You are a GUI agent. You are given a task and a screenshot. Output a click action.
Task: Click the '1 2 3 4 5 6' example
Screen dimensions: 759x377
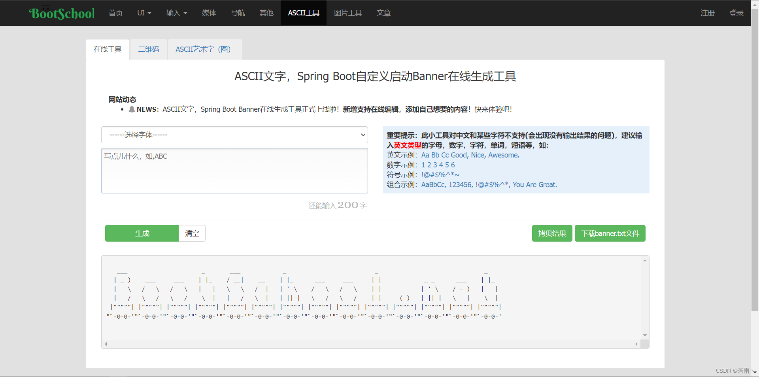click(438, 165)
